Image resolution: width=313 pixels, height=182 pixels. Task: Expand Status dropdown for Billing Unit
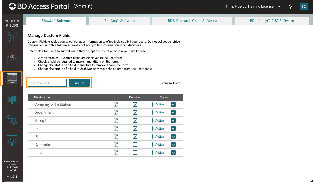pyautogui.click(x=164, y=120)
